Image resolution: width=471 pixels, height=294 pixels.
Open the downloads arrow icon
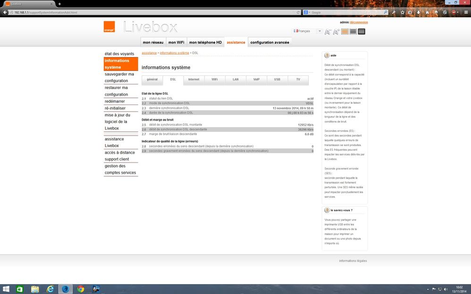(x=419, y=12)
